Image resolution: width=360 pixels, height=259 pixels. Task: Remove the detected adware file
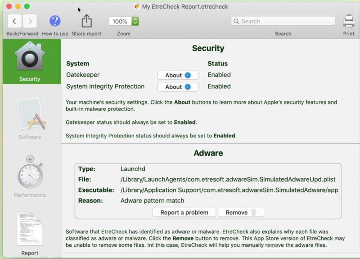click(241, 212)
